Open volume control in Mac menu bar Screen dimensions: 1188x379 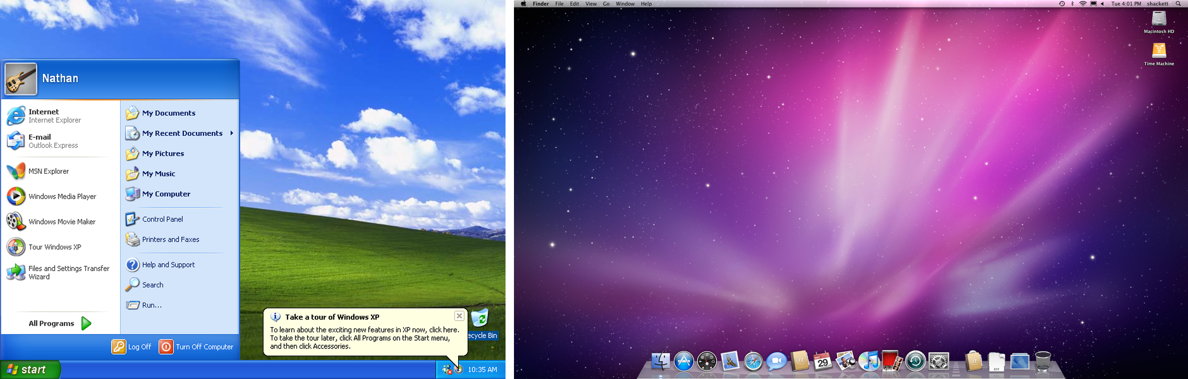tap(1103, 4)
